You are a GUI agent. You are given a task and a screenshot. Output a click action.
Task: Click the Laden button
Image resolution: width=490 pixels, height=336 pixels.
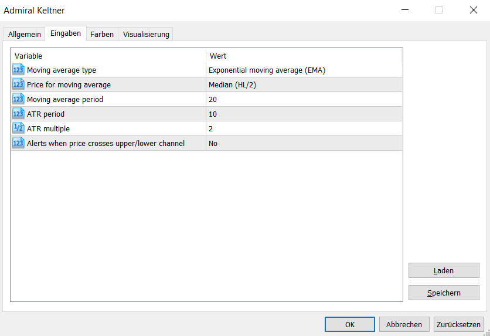[444, 270]
